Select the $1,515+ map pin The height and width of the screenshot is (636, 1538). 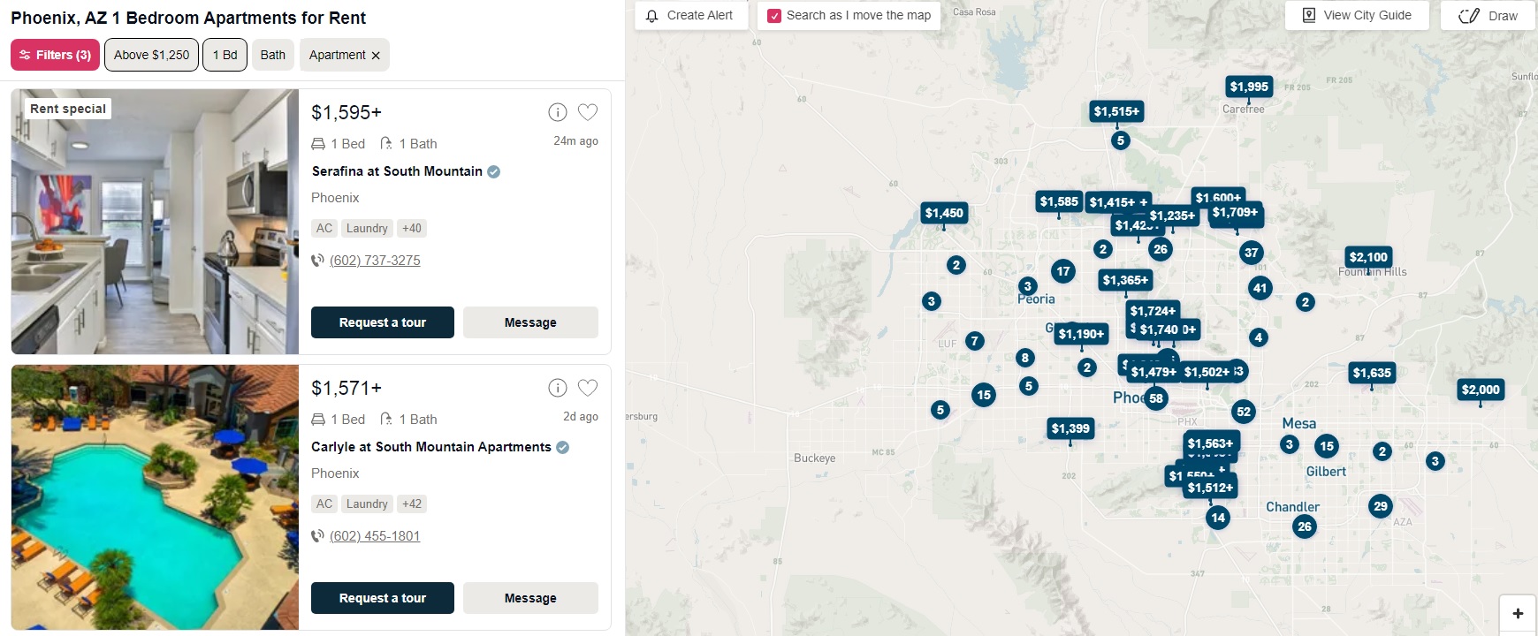[1116, 111]
